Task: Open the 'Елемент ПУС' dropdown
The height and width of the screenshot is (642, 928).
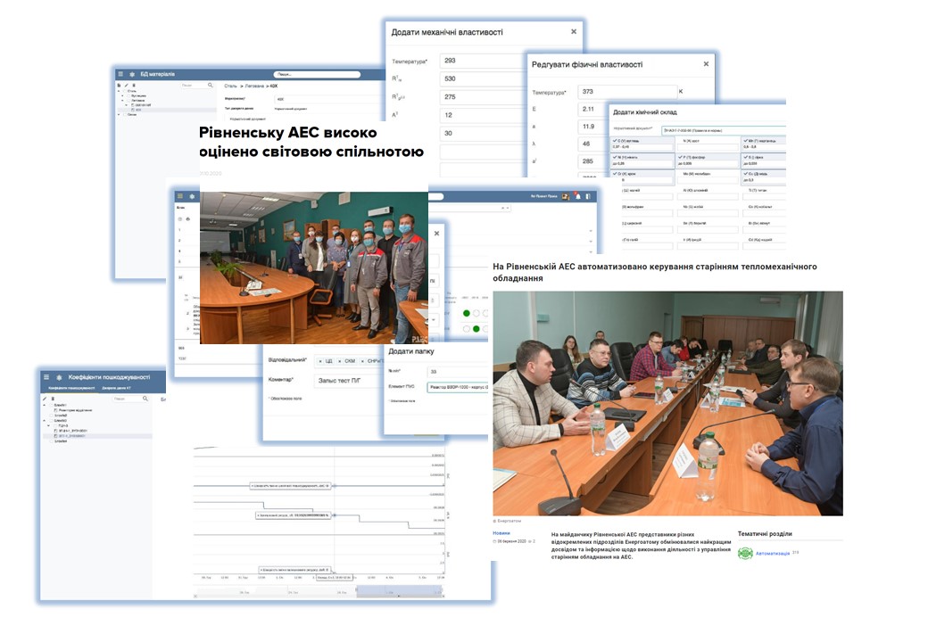Action: [457, 388]
